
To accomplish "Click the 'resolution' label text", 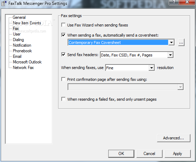I will [x=165, y=68].
